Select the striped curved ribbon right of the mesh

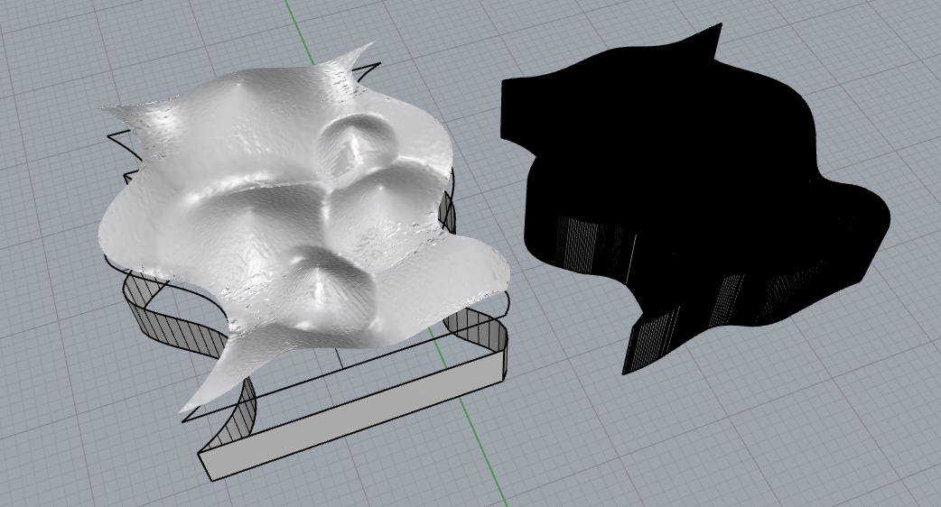point(480,329)
